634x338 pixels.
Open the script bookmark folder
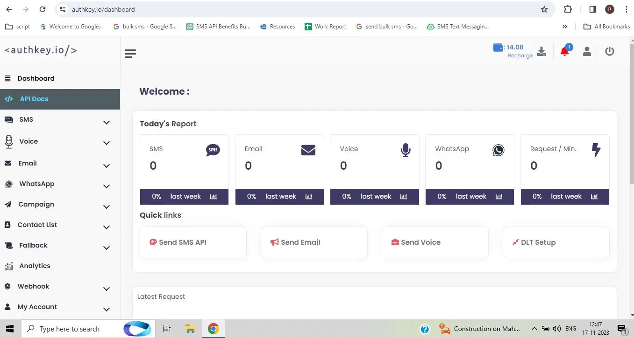[x=18, y=27]
